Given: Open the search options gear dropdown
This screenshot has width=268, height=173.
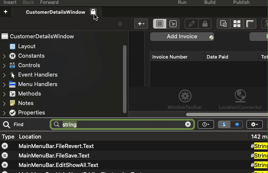Looking at the screenshot, I should (255, 124).
